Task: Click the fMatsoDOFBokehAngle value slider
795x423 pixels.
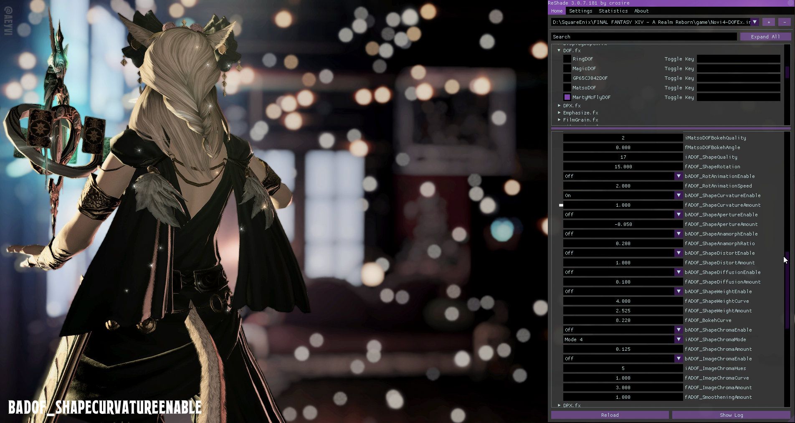Action: 623,147
